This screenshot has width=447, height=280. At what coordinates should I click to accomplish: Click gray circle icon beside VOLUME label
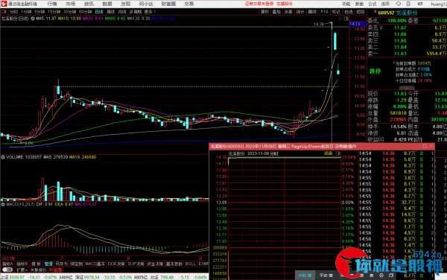[3, 157]
